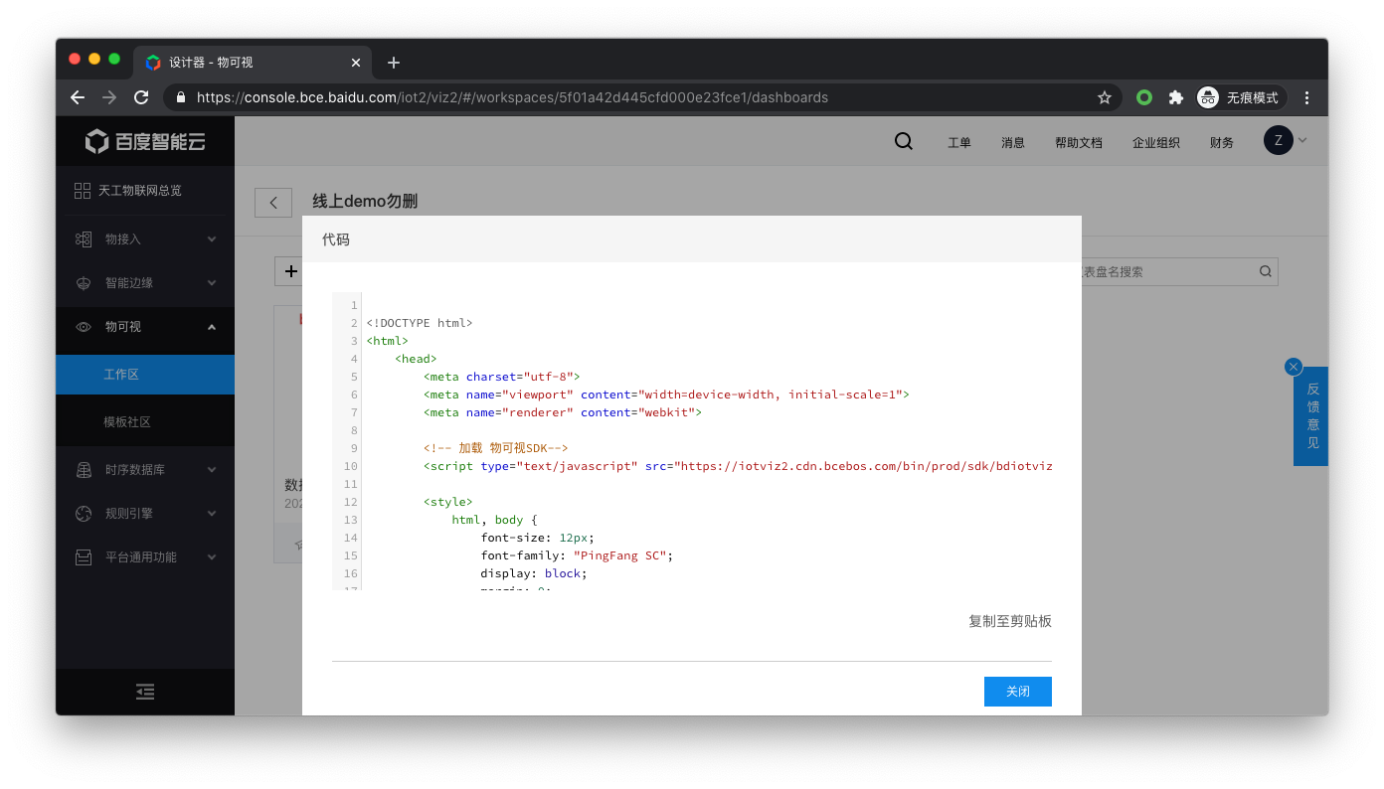Open the green circle extension icon

tap(1144, 97)
